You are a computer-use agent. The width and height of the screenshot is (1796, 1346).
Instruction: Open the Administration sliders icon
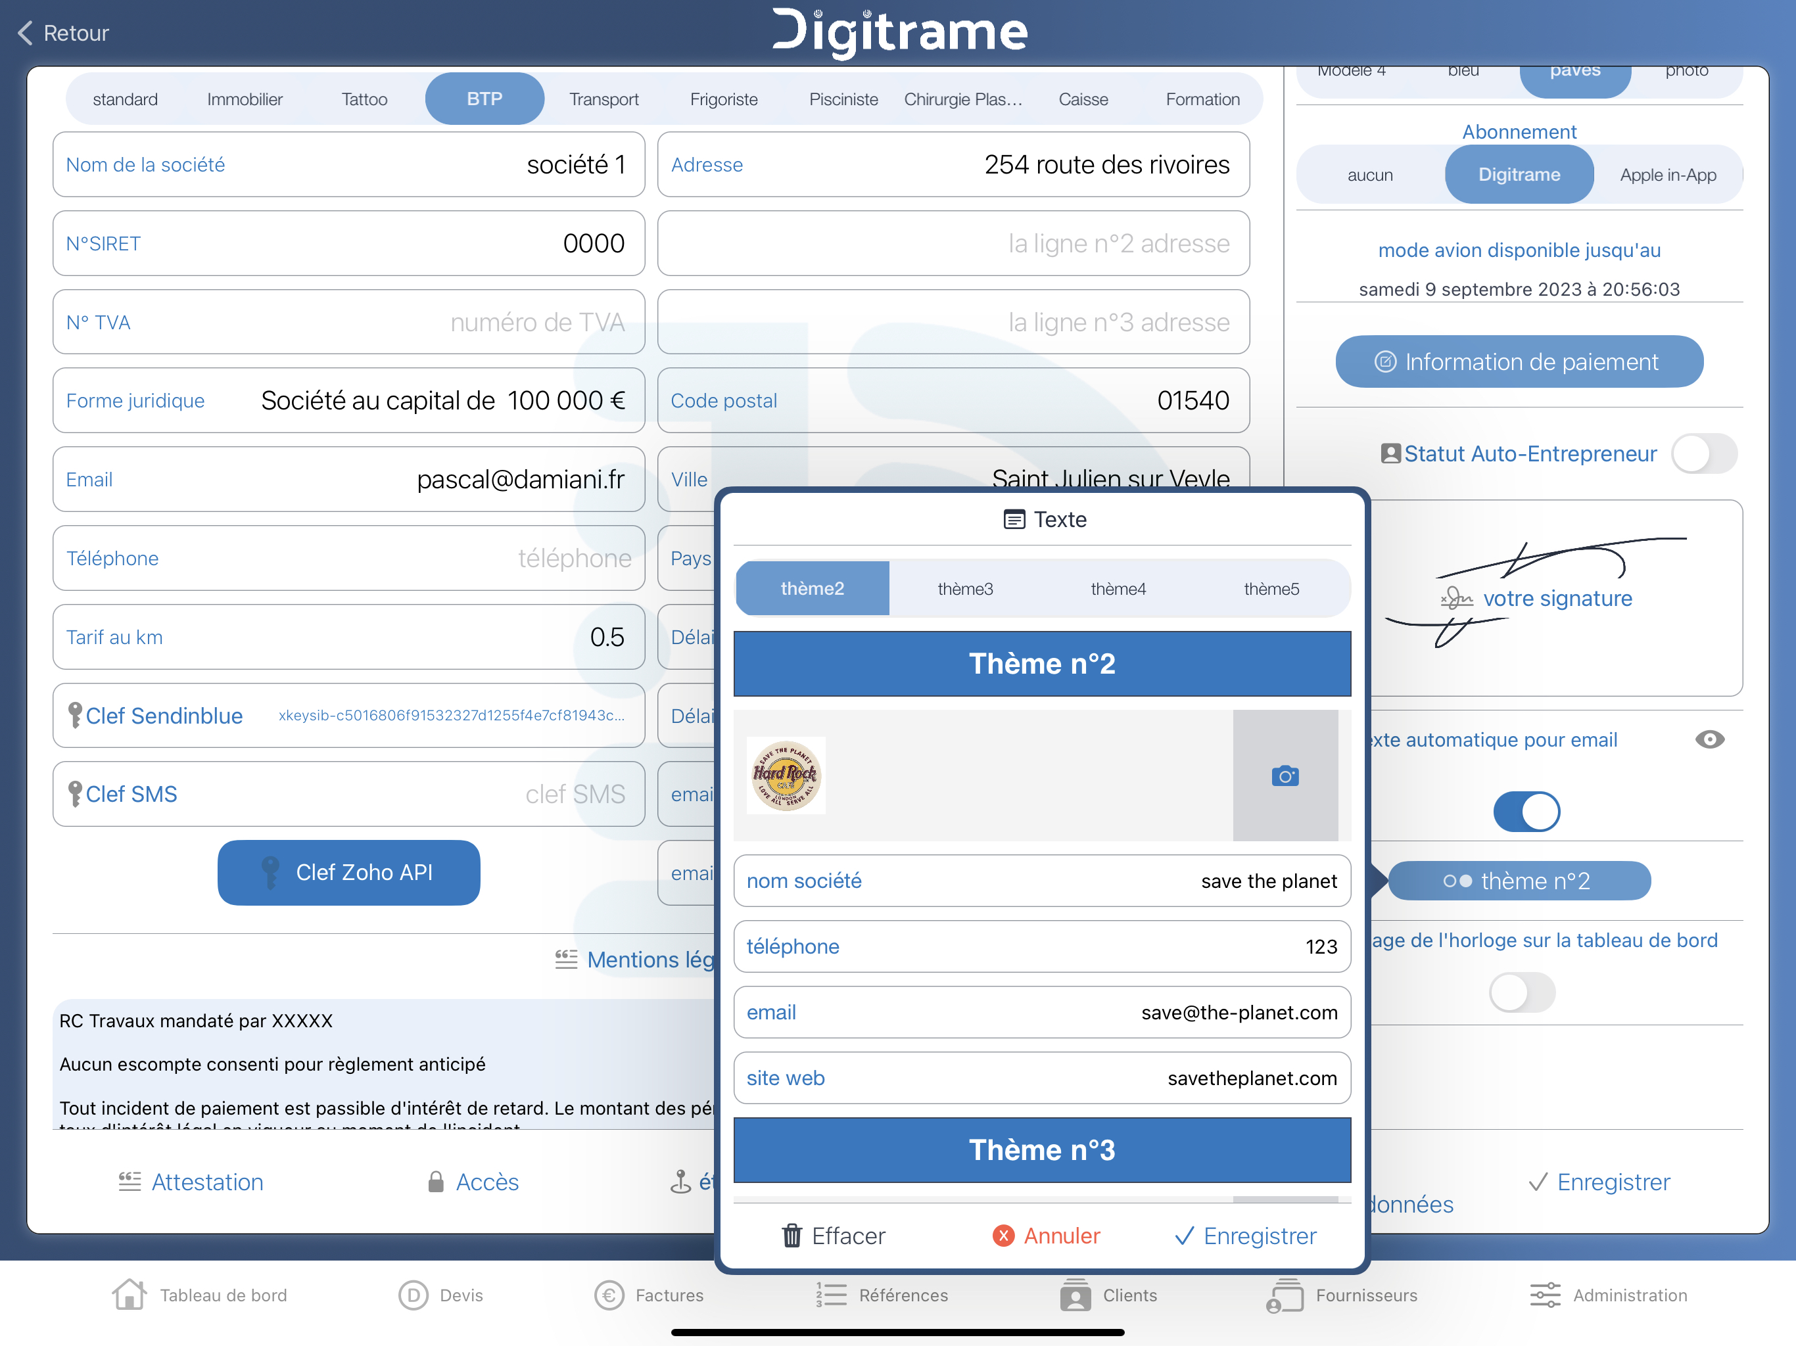(x=1545, y=1295)
